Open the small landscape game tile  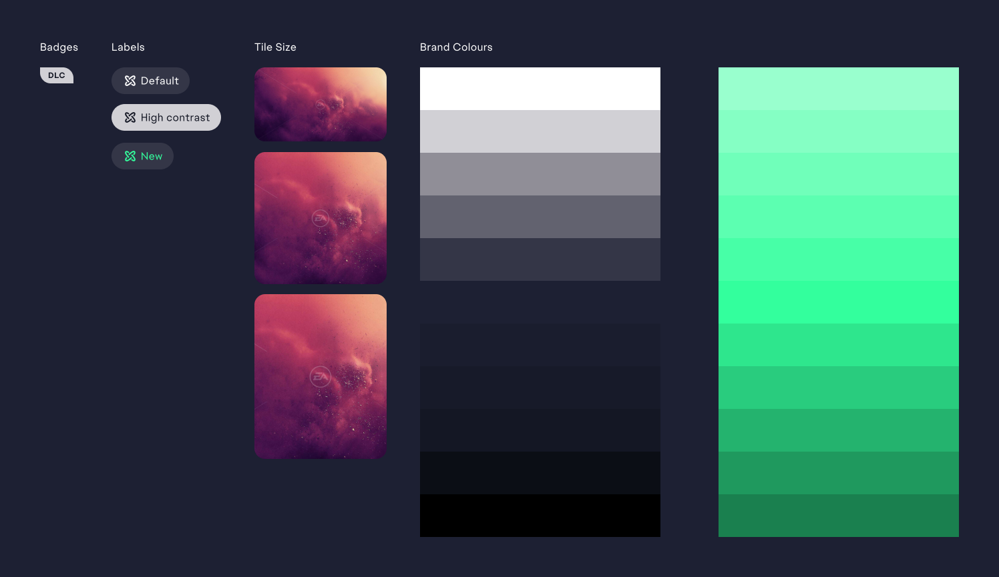(x=320, y=103)
